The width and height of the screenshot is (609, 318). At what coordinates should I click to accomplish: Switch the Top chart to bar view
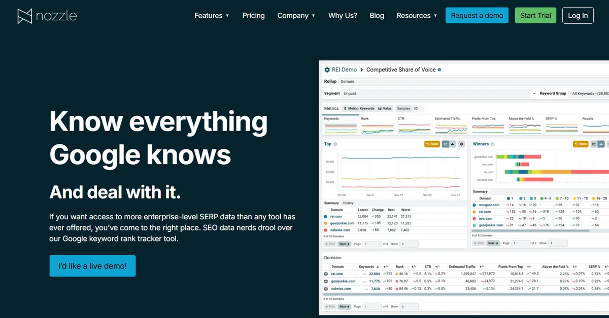click(453, 144)
